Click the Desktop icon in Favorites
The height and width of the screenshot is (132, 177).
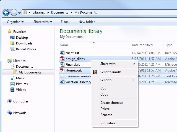[12, 38]
